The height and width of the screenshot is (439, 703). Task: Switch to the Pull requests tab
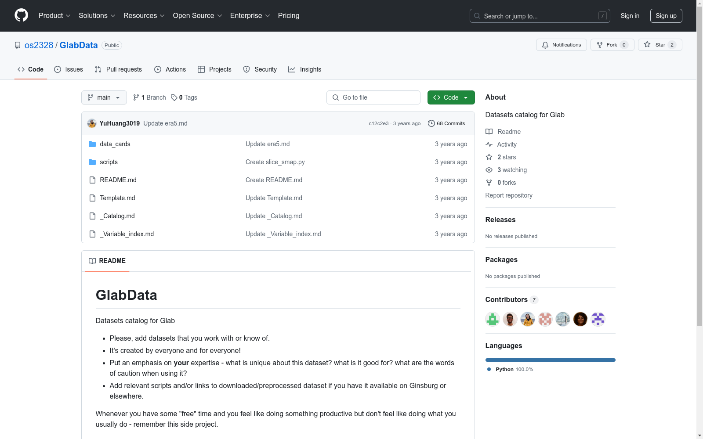coord(118,69)
